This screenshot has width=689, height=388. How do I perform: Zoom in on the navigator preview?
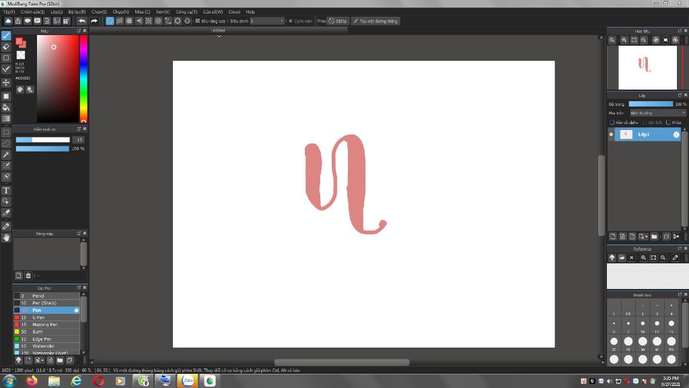(x=624, y=40)
